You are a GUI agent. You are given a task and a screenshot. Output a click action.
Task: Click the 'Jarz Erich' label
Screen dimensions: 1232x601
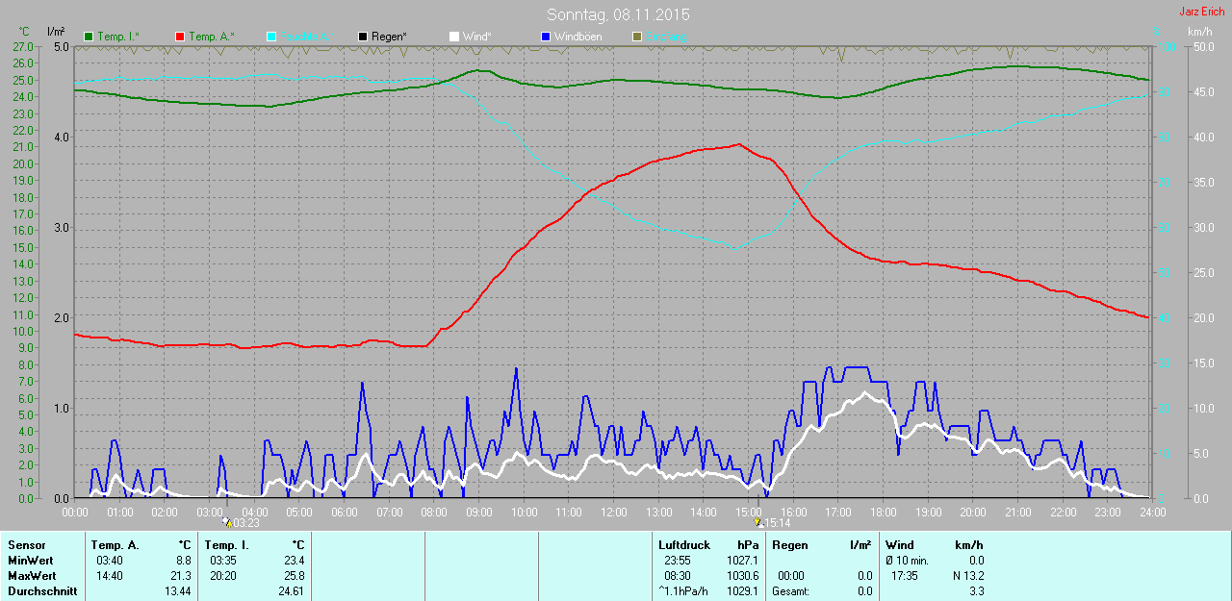[x=1202, y=12]
